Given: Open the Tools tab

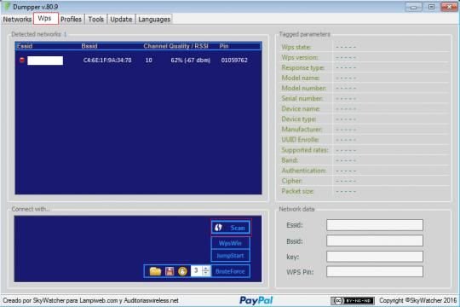Looking at the screenshot, I should pos(96,20).
